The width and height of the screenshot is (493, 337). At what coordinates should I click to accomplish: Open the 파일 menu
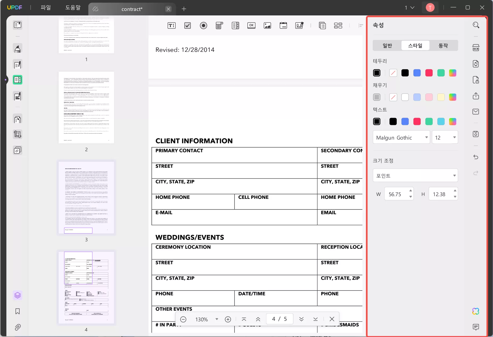click(46, 8)
